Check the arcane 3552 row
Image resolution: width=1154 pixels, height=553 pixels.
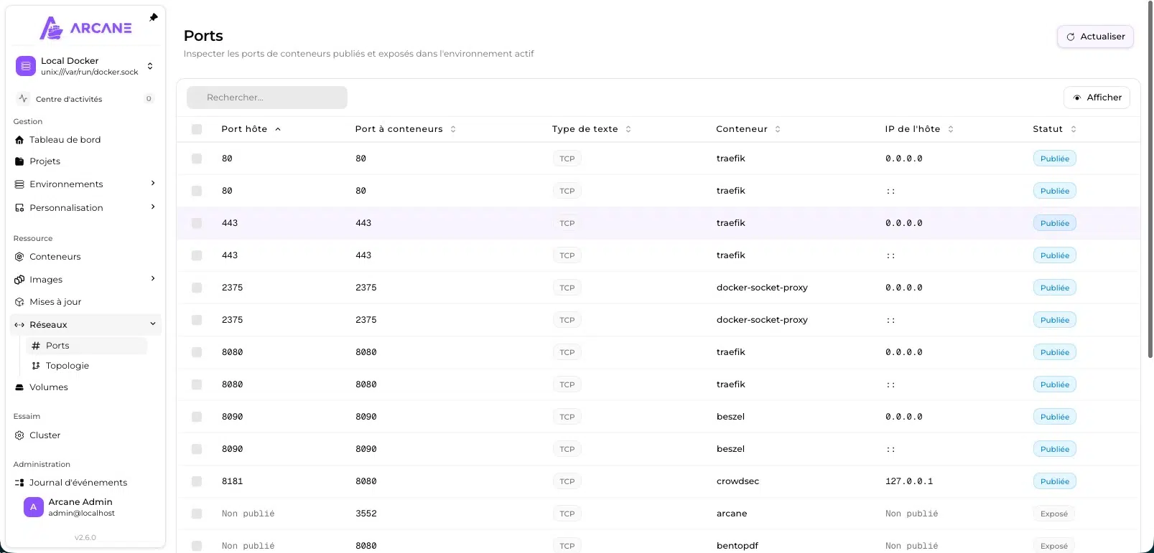point(197,514)
